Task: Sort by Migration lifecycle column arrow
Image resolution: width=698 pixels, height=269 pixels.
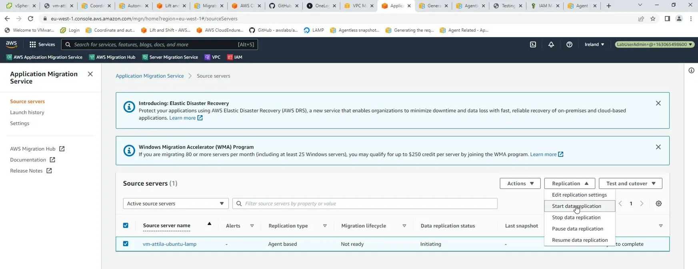Action: click(x=404, y=226)
